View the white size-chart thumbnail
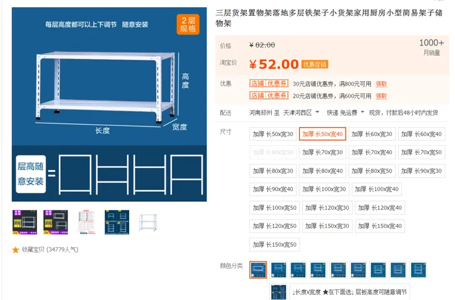The width and height of the screenshot is (455, 300). coord(86,222)
